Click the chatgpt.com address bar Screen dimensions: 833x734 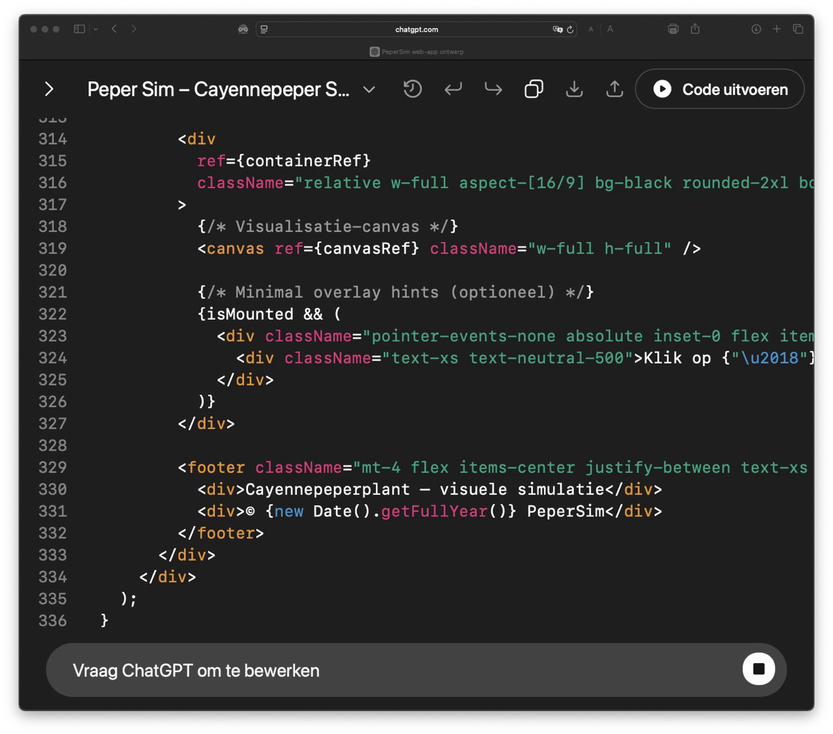pyautogui.click(x=416, y=29)
